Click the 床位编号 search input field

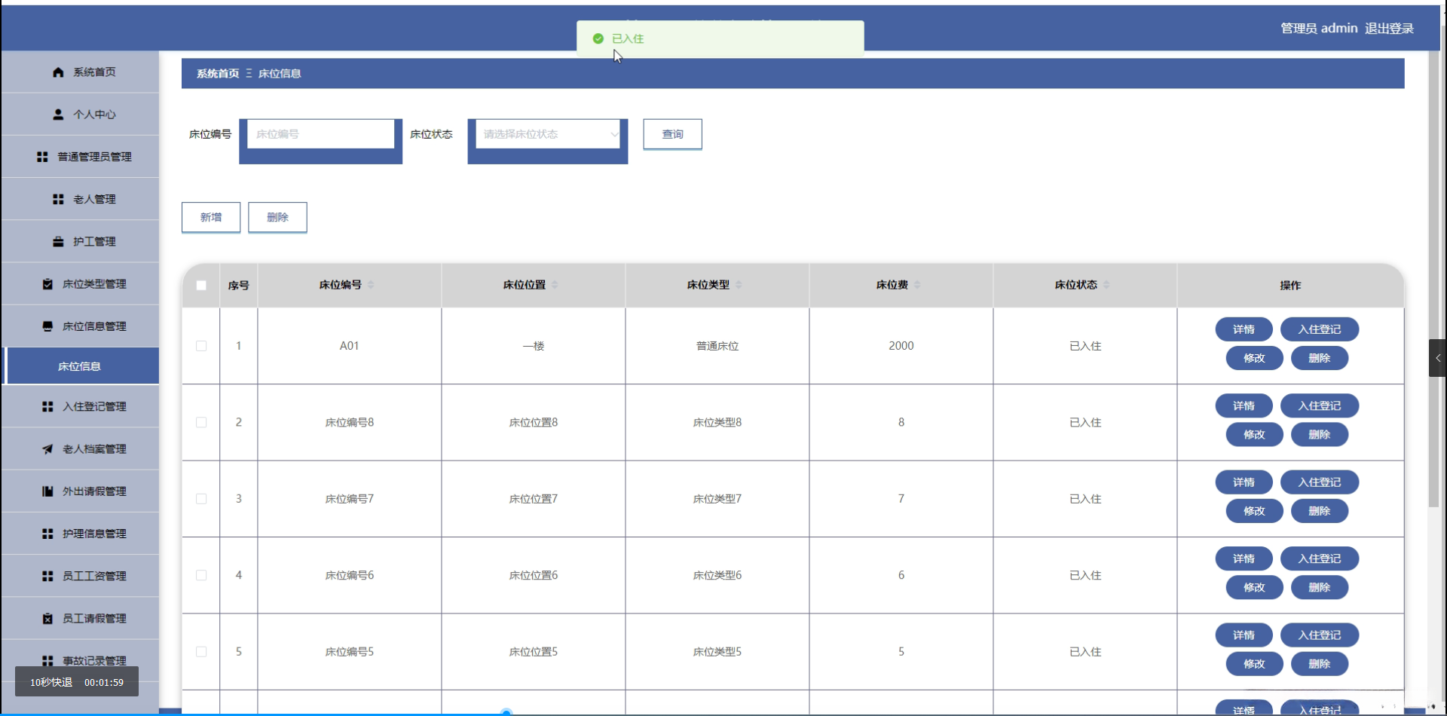pyautogui.click(x=320, y=134)
